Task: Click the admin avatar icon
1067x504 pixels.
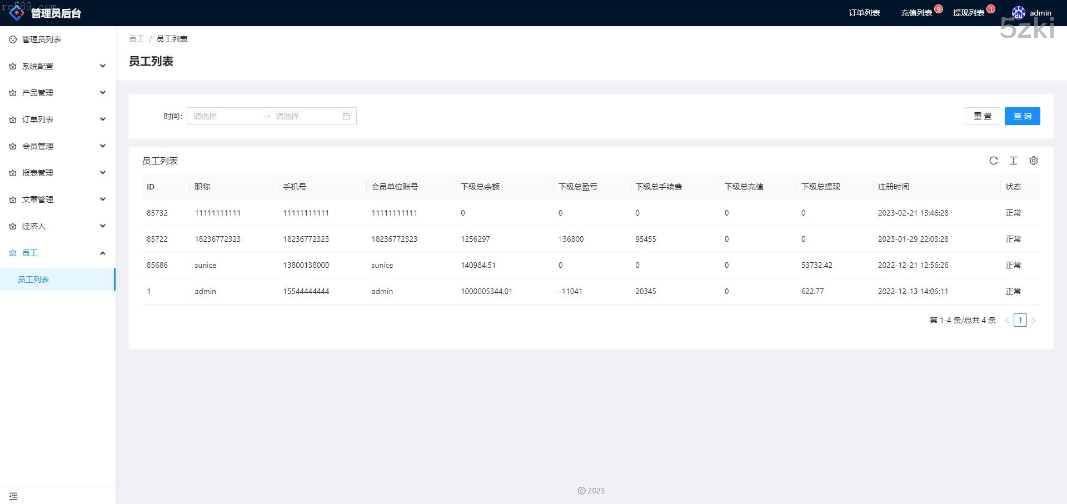Action: coord(1018,13)
